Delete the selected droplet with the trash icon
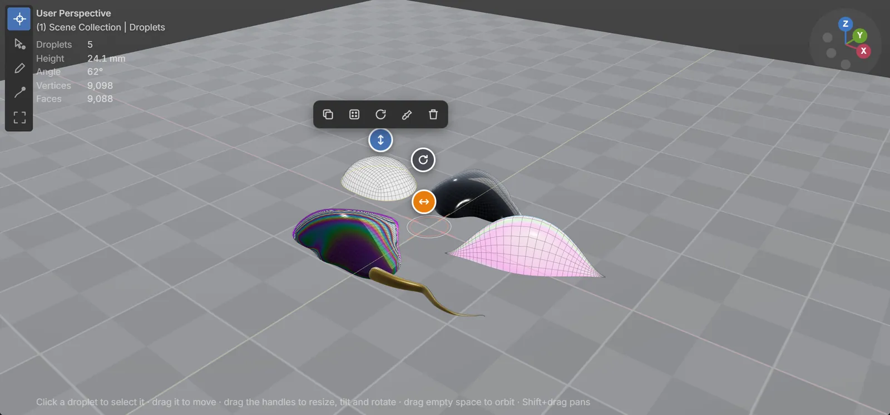The image size is (890, 415). point(433,114)
